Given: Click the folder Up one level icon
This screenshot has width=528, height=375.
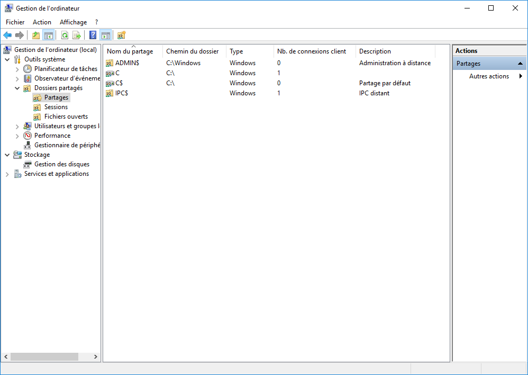Looking at the screenshot, I should (36, 35).
